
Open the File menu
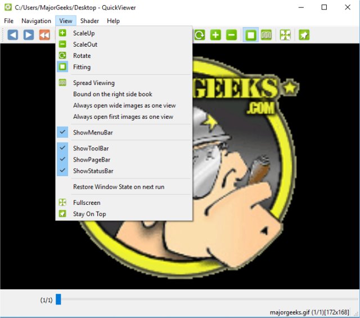(9, 21)
